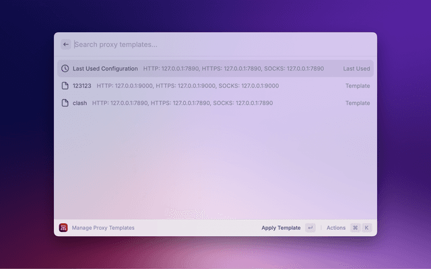Click the clash proxy address subtitle text
The width and height of the screenshot is (431, 269).
coord(182,103)
